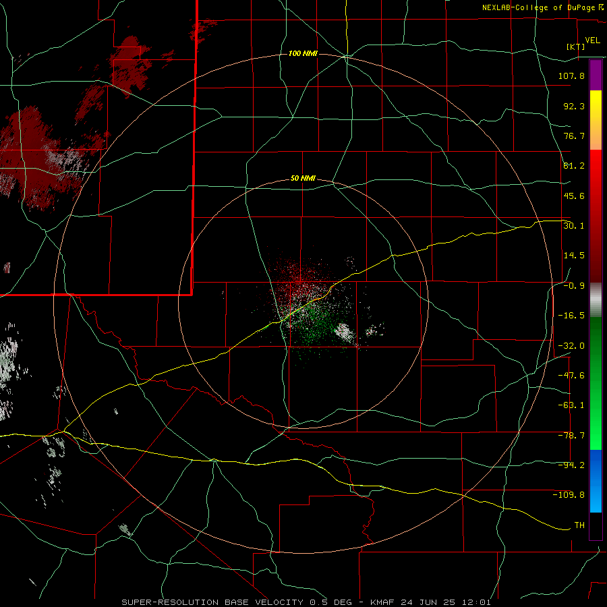The height and width of the screenshot is (607, 607).
Task: Click the 100 NMI range ring label
Action: (303, 53)
